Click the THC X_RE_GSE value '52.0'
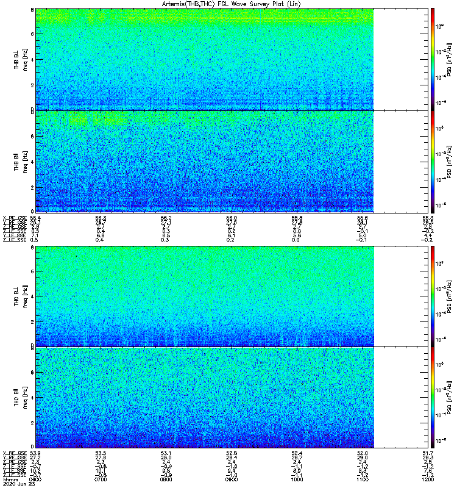 coord(363,453)
